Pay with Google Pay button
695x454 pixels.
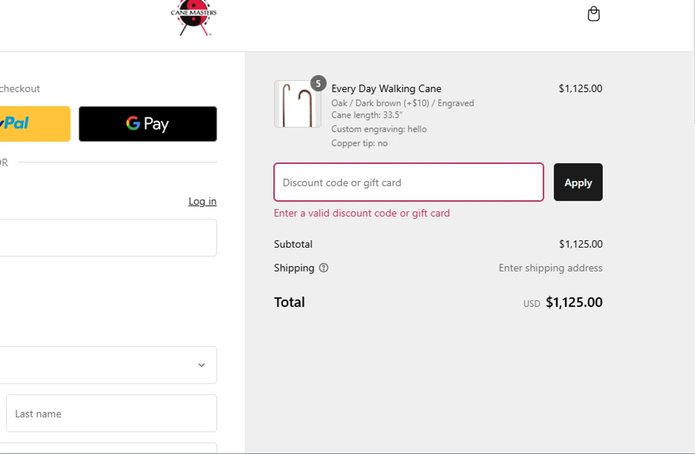coord(147,124)
